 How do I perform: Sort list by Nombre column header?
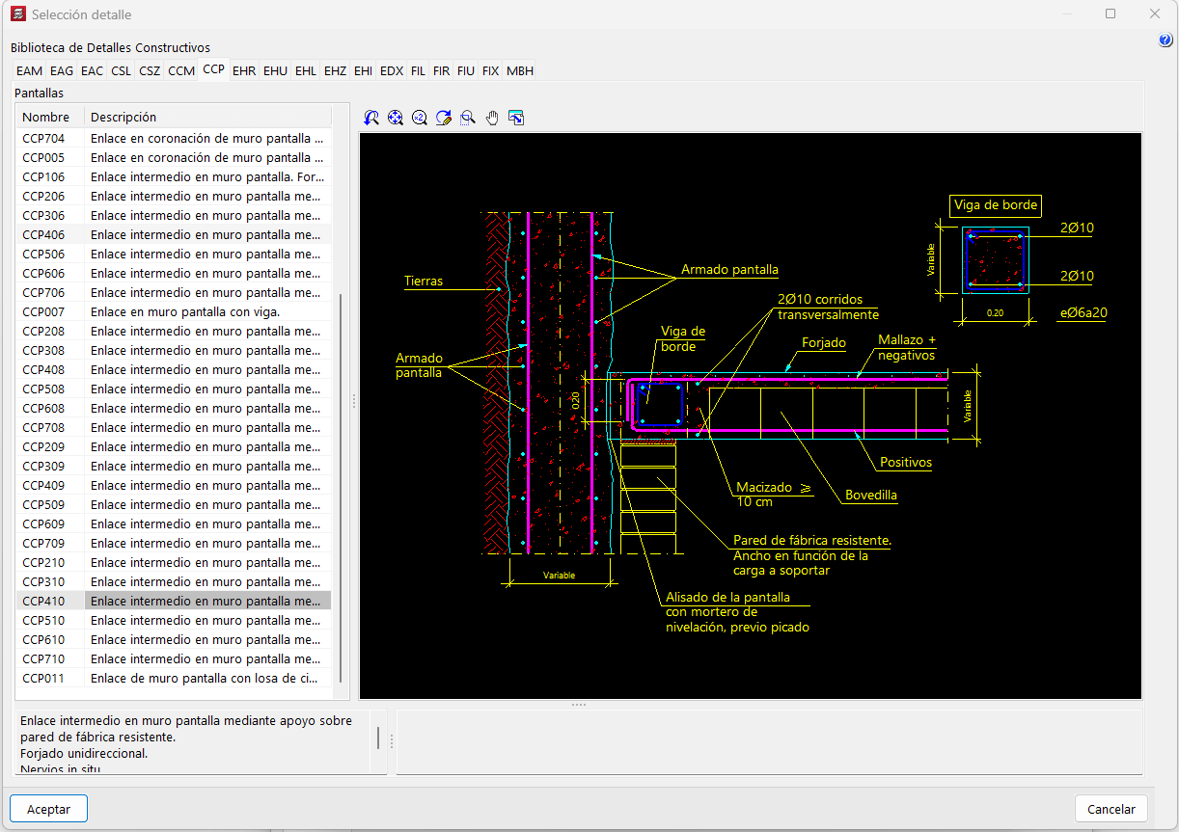[x=46, y=117]
